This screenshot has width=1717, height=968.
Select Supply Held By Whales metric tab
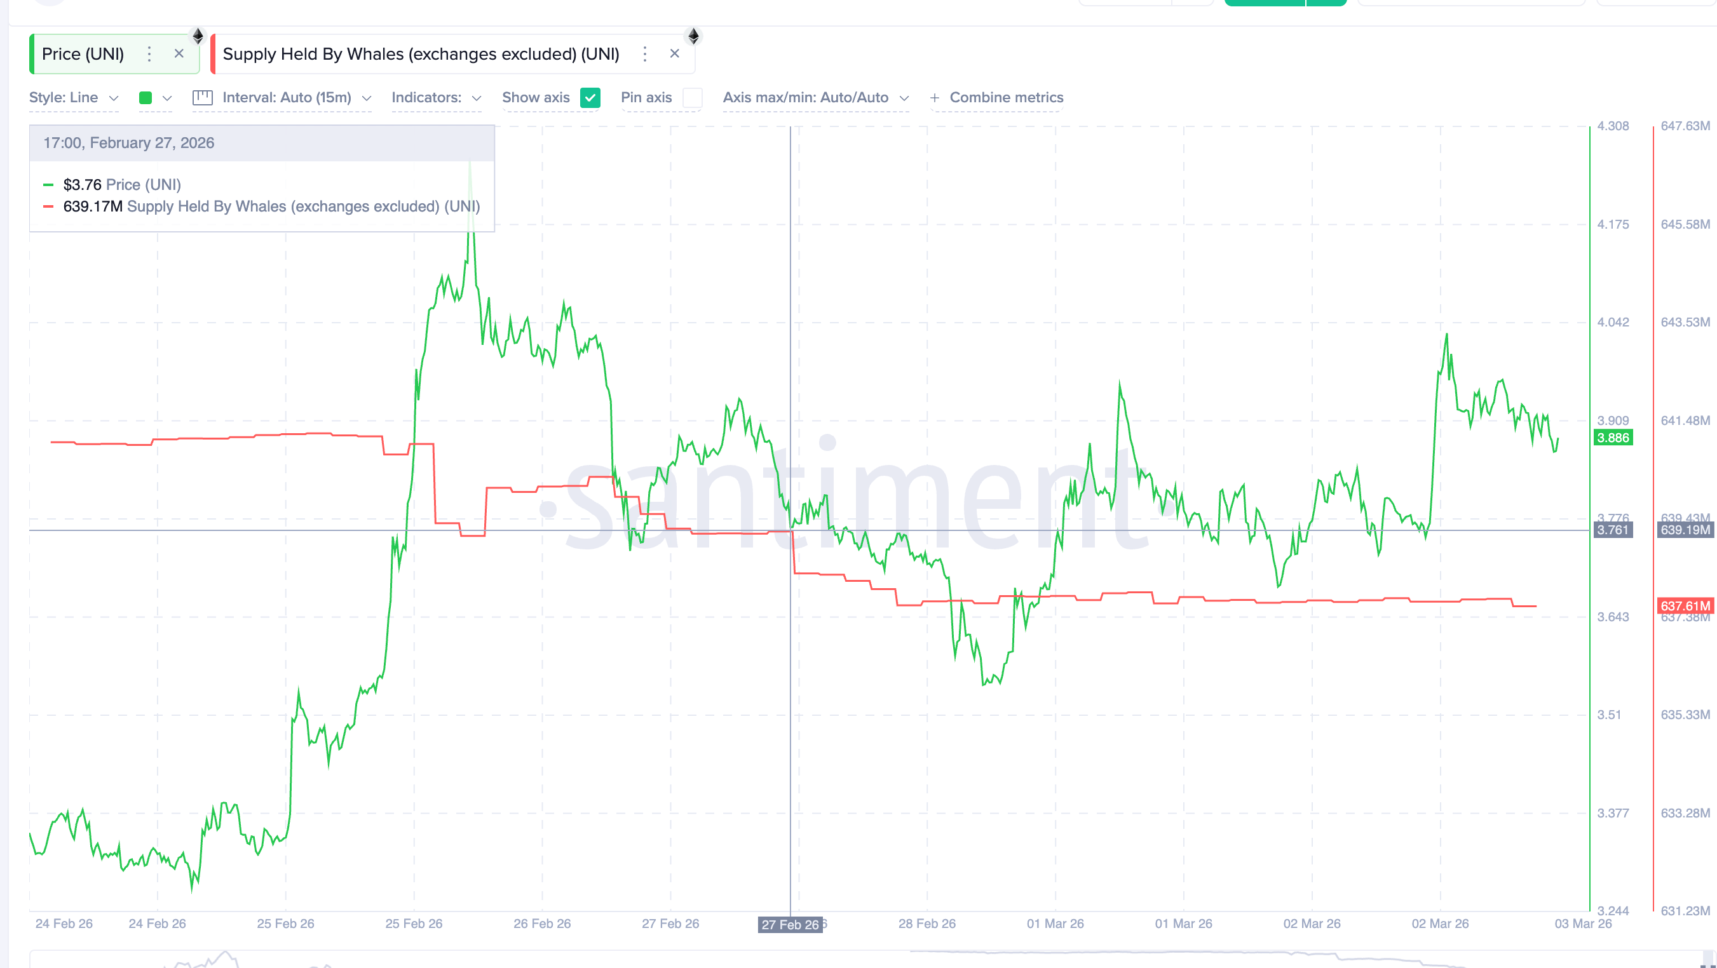[421, 54]
